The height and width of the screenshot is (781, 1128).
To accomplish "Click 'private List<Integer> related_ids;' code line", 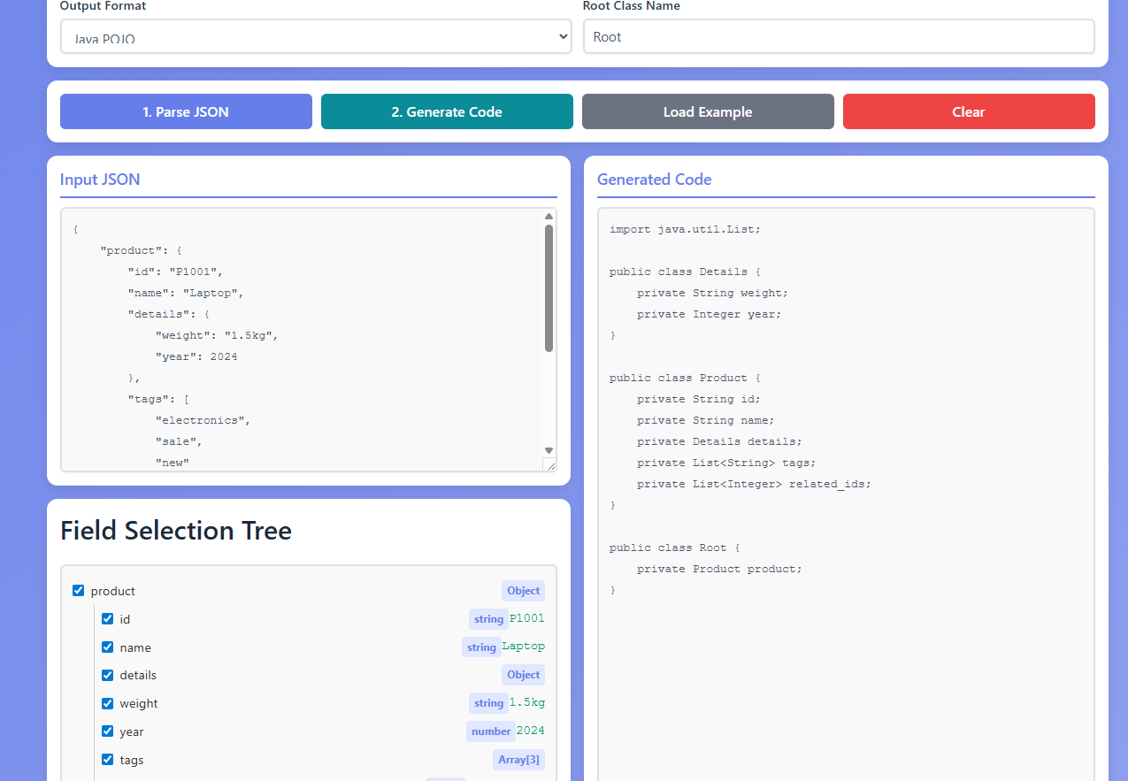I will coord(754,484).
